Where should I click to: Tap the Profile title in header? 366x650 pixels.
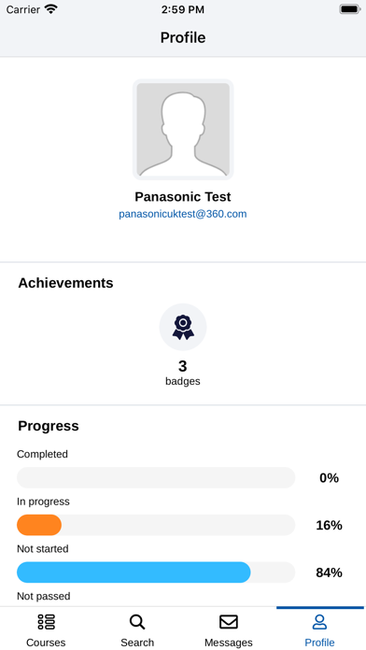click(183, 37)
